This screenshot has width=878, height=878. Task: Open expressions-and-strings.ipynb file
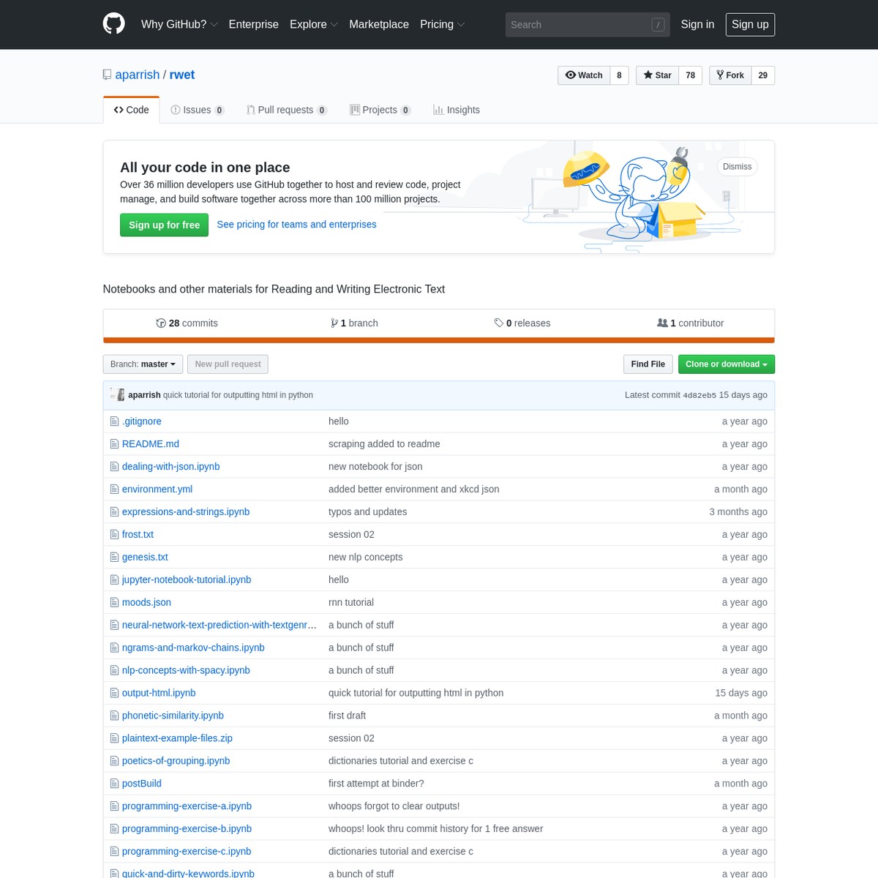point(186,512)
